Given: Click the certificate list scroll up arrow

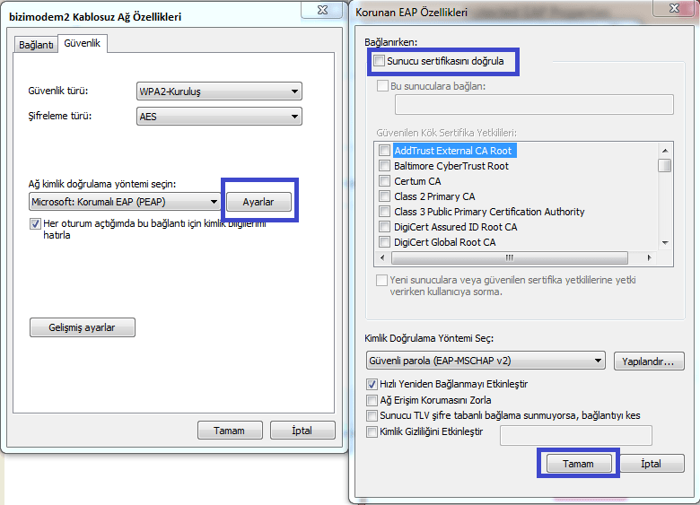Looking at the screenshot, I should coord(665,151).
